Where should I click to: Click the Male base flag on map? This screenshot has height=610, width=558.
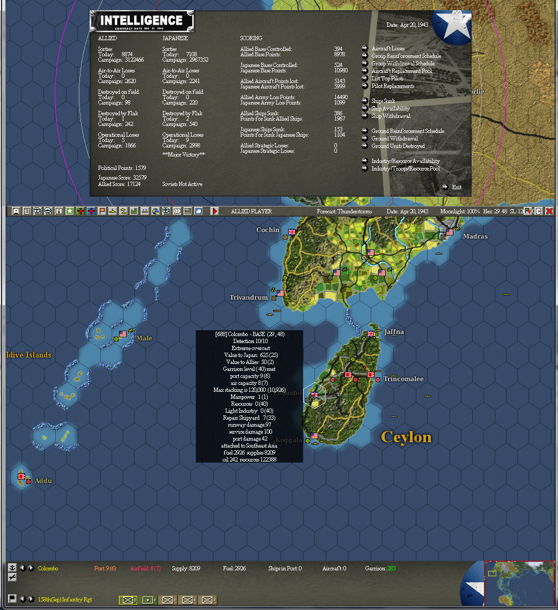pos(123,334)
